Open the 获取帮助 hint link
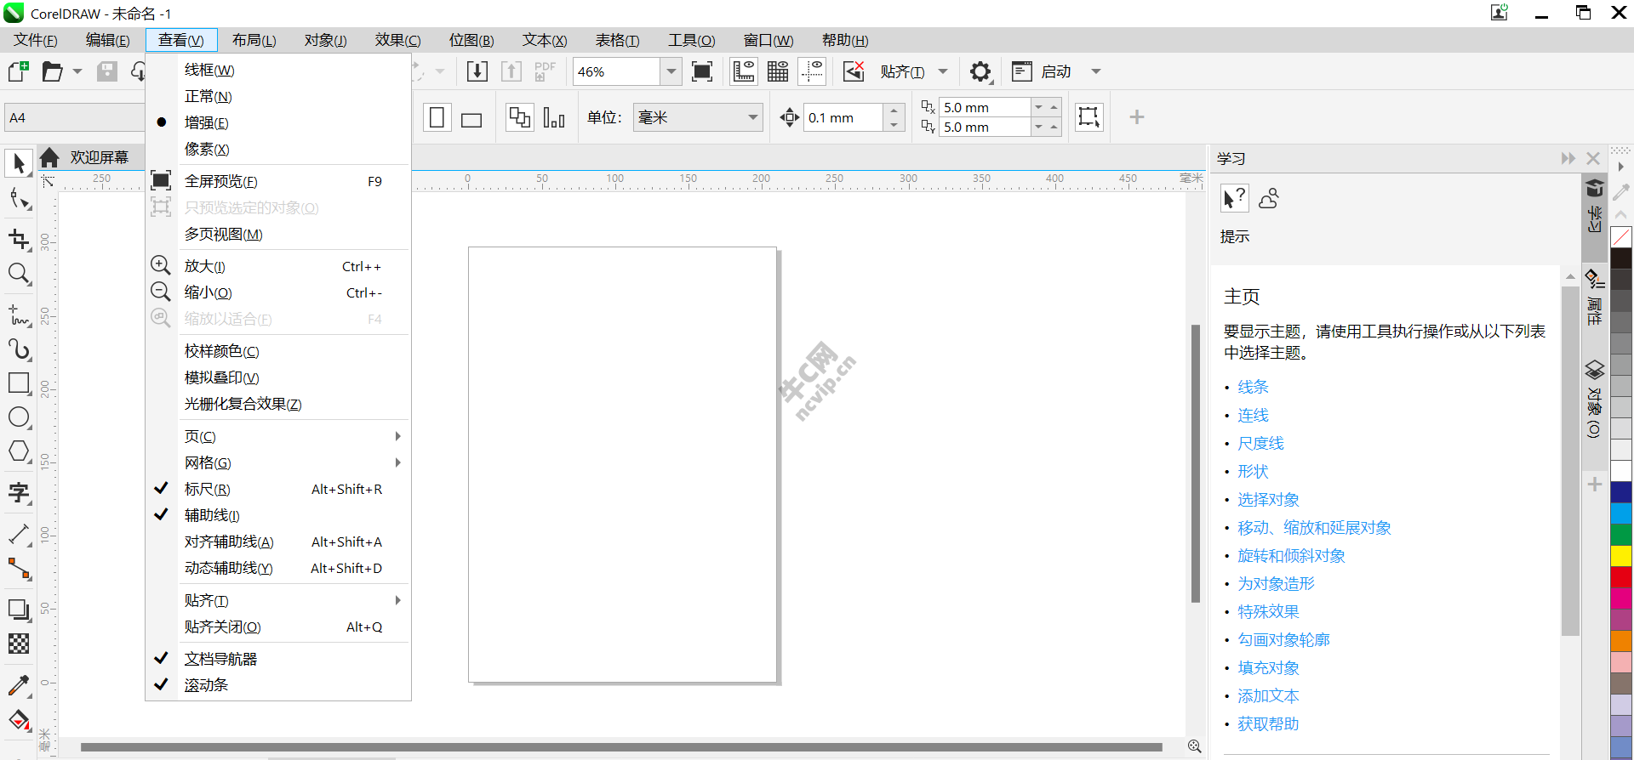This screenshot has width=1634, height=760. coord(1268,723)
